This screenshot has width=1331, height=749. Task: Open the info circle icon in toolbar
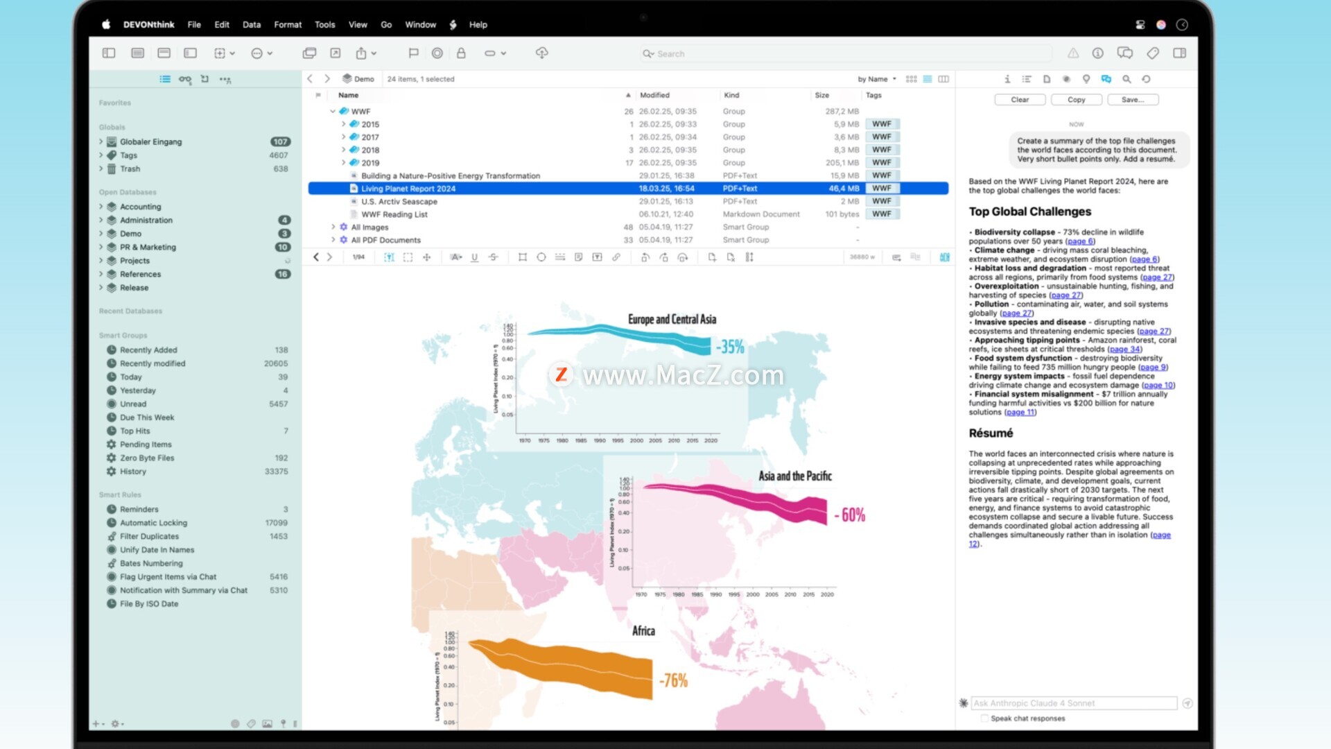click(x=1098, y=53)
